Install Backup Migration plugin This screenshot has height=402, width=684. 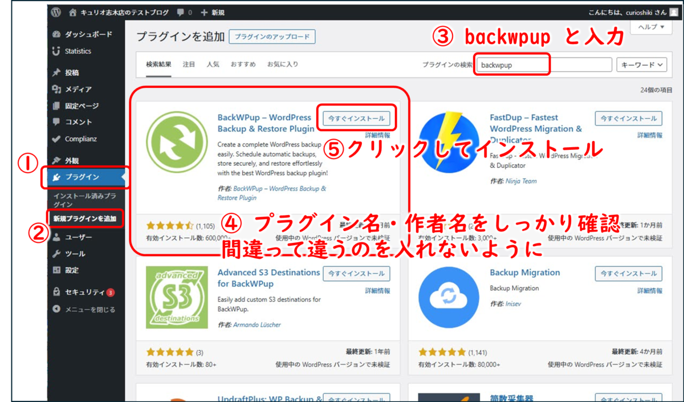point(629,274)
